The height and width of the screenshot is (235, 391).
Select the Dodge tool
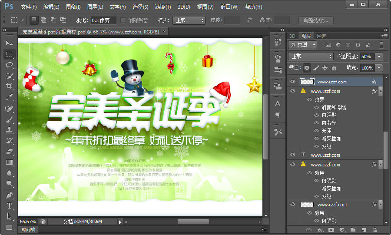coord(10,184)
